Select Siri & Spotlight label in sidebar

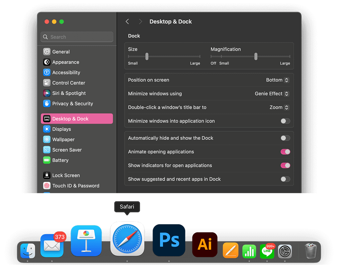coord(69,93)
